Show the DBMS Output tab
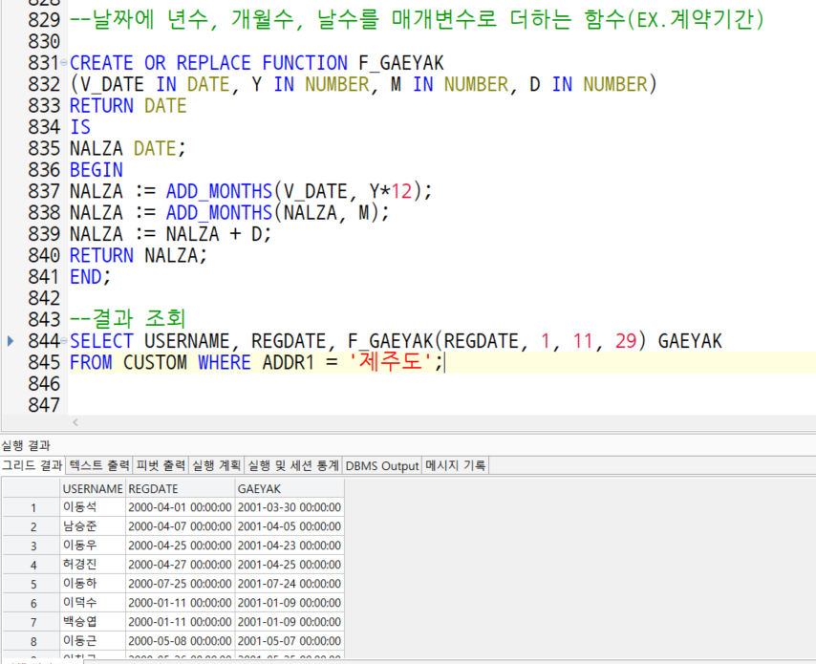This screenshot has height=664, width=816. pyautogui.click(x=382, y=465)
